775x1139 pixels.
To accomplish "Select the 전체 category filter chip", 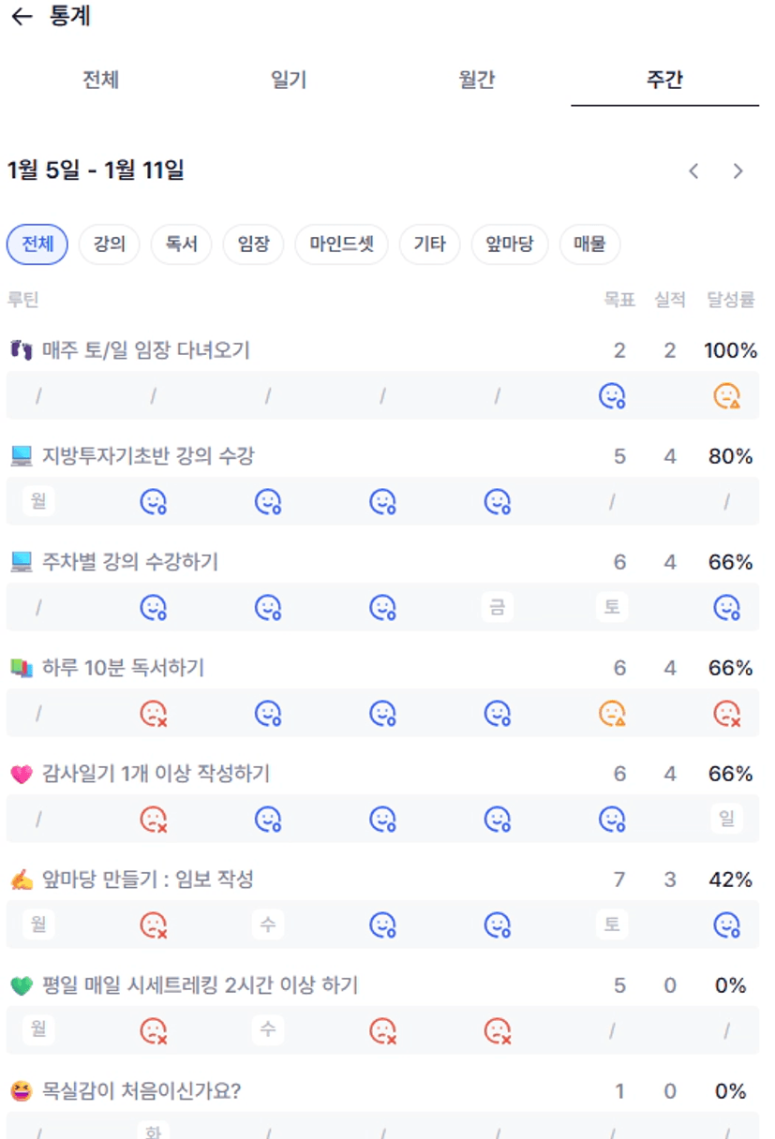I will pyautogui.click(x=37, y=245).
